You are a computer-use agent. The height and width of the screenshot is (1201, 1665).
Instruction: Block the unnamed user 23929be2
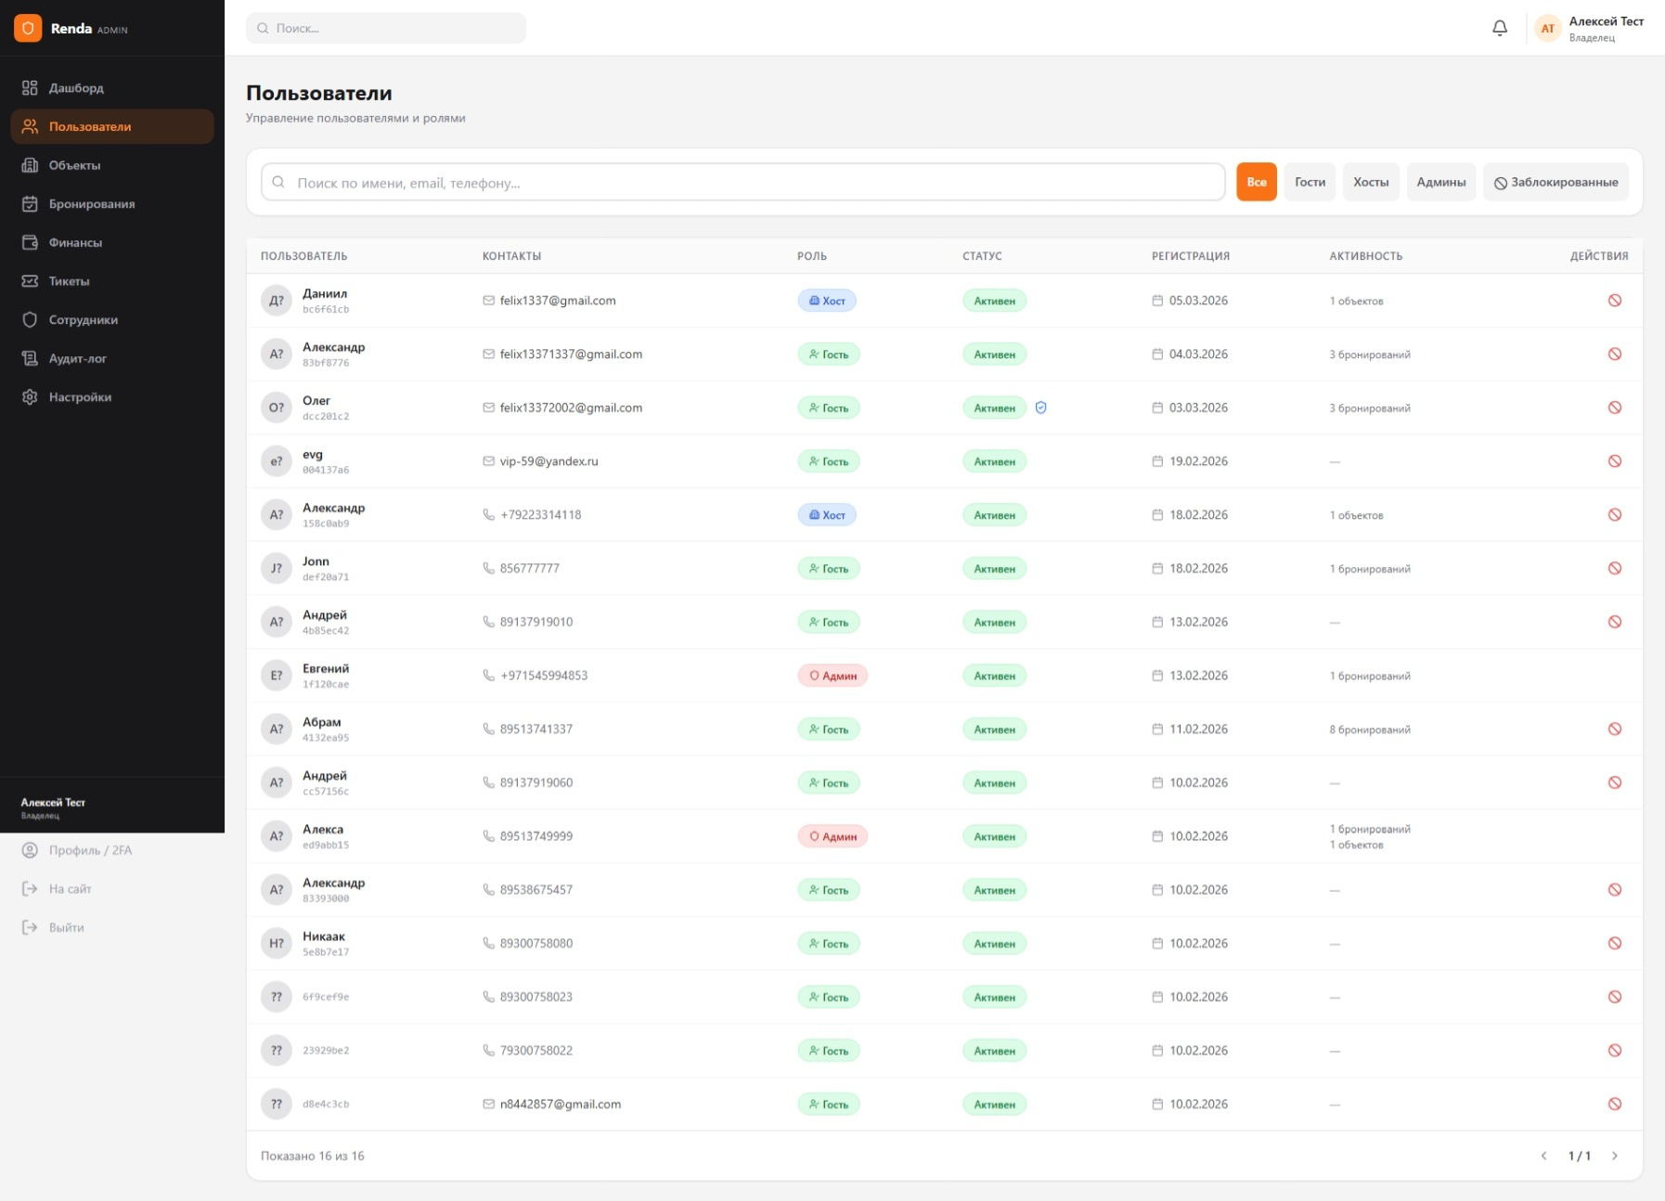[1615, 1051]
